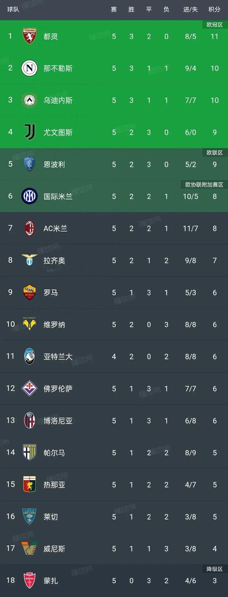Sort by the 进/失 goals column header

coord(191,10)
